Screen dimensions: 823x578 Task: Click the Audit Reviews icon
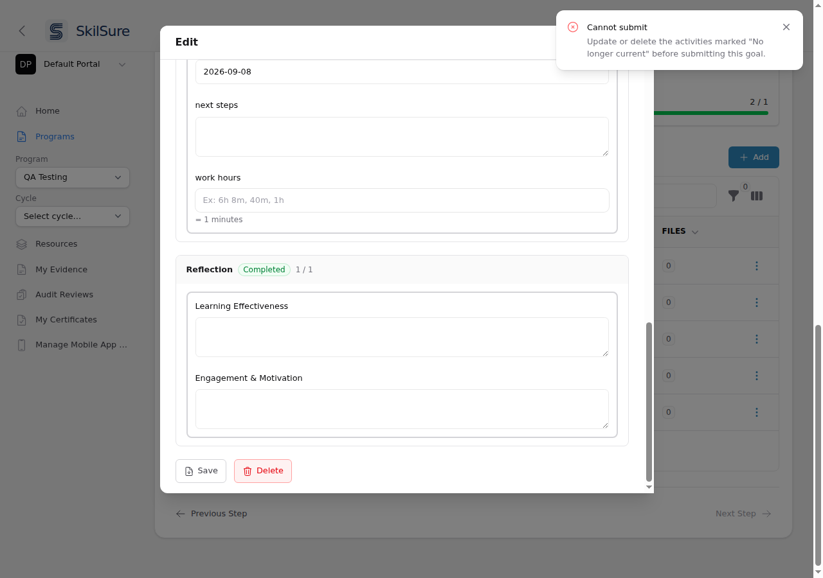[22, 295]
